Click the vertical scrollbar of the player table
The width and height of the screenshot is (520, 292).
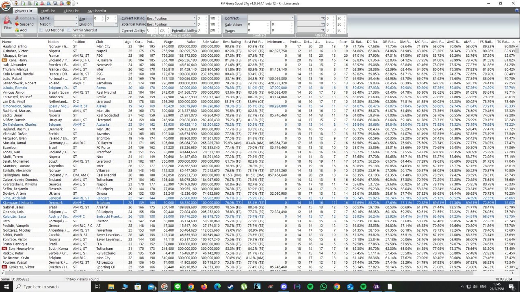point(518,157)
